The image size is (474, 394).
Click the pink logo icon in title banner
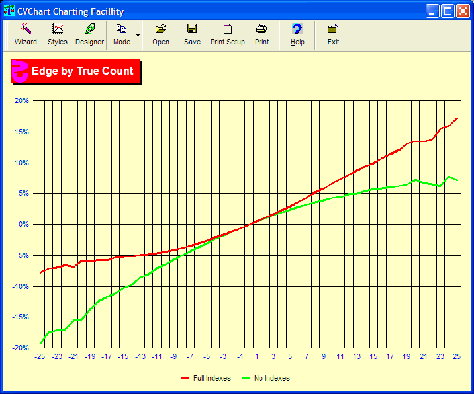tap(21, 71)
